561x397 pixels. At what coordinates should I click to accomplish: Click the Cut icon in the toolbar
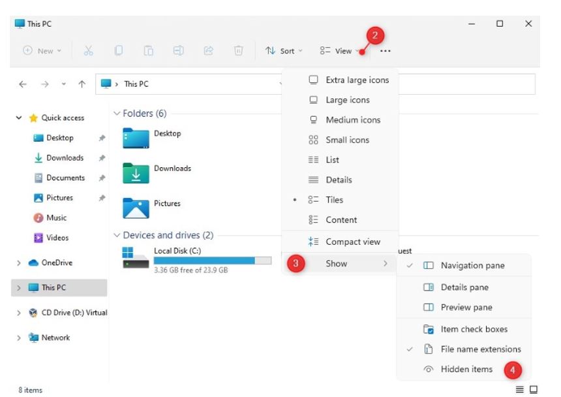(87, 51)
